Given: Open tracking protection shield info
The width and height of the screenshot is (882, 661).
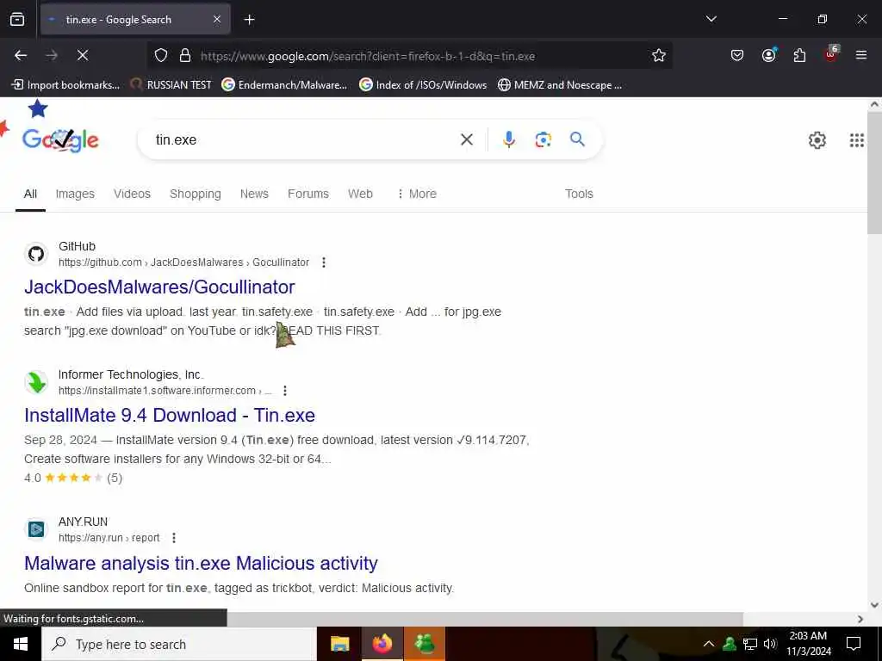Looking at the screenshot, I should coord(161,56).
